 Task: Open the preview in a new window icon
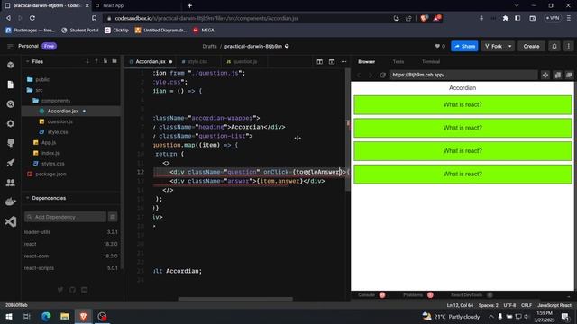pyautogui.click(x=569, y=75)
